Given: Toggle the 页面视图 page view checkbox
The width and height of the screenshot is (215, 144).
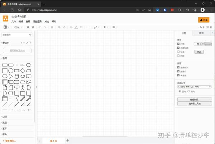Looking at the screenshot, I should click(x=178, y=48).
